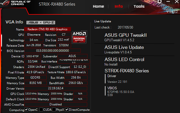Screen dimensions: 180x113
Task: Click the Default Clock row Memory 2000 MHz field
Action: coord(57,99)
